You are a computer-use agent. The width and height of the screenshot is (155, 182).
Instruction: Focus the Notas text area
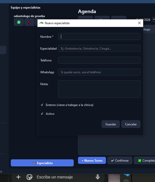[99, 89]
